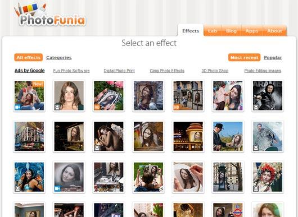Click the face icon on the plain portrait effect
The width and height of the screenshot is (298, 217).
(57, 107)
